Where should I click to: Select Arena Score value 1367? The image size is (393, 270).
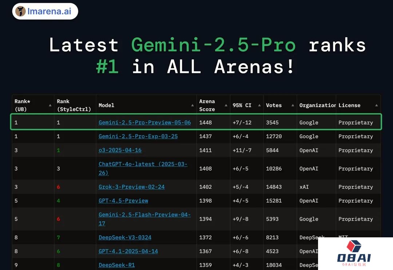click(x=206, y=251)
